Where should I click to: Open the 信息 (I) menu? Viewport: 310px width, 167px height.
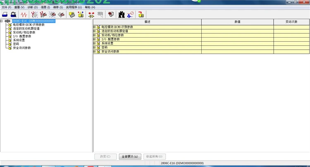coord(45,7)
